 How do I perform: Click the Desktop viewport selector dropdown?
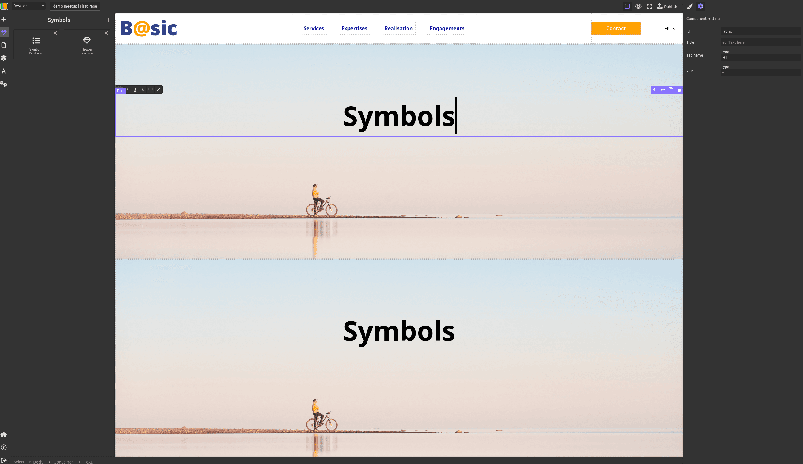pos(28,6)
